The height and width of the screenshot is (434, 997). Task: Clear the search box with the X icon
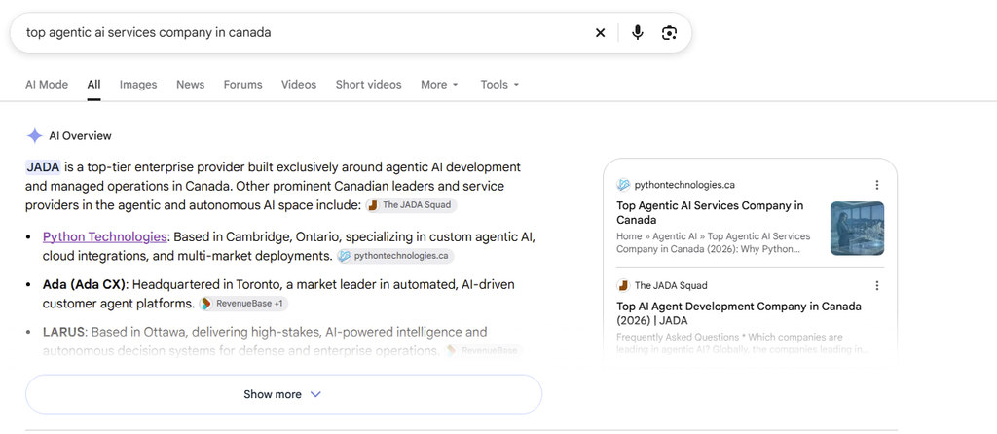[x=600, y=32]
